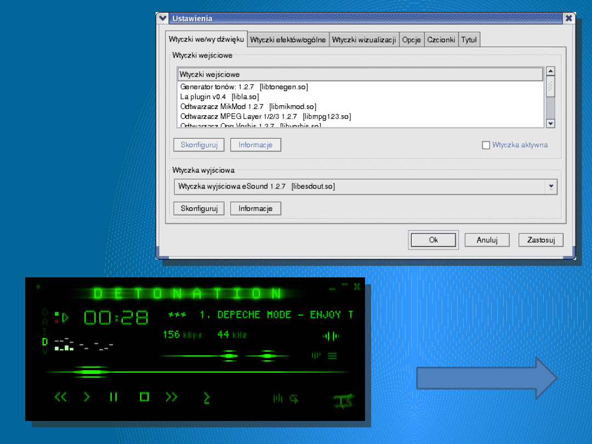Click the input plugins list scroll down arrow
Image resolution: width=592 pixels, height=444 pixels.
coord(550,124)
